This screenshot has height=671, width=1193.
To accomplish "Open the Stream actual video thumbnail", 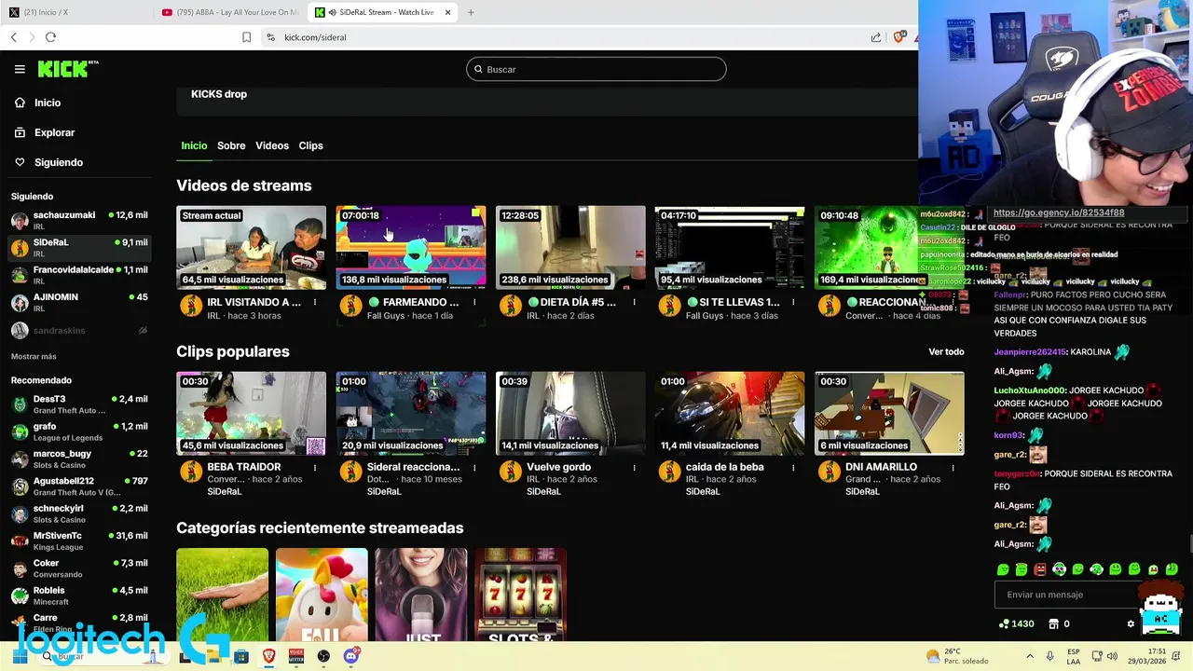I will [251, 247].
